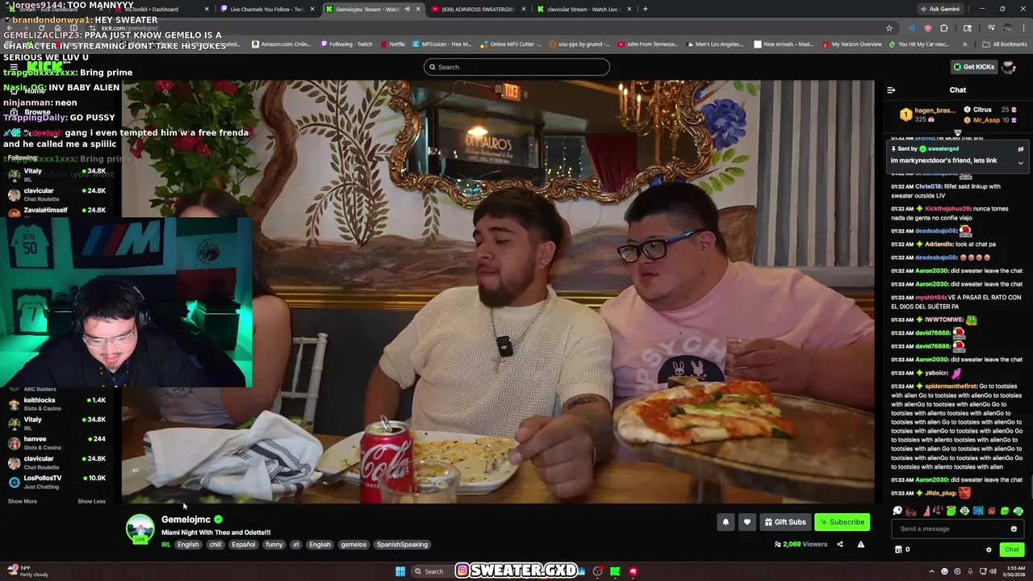Share the stream using the share icon

tap(839, 545)
